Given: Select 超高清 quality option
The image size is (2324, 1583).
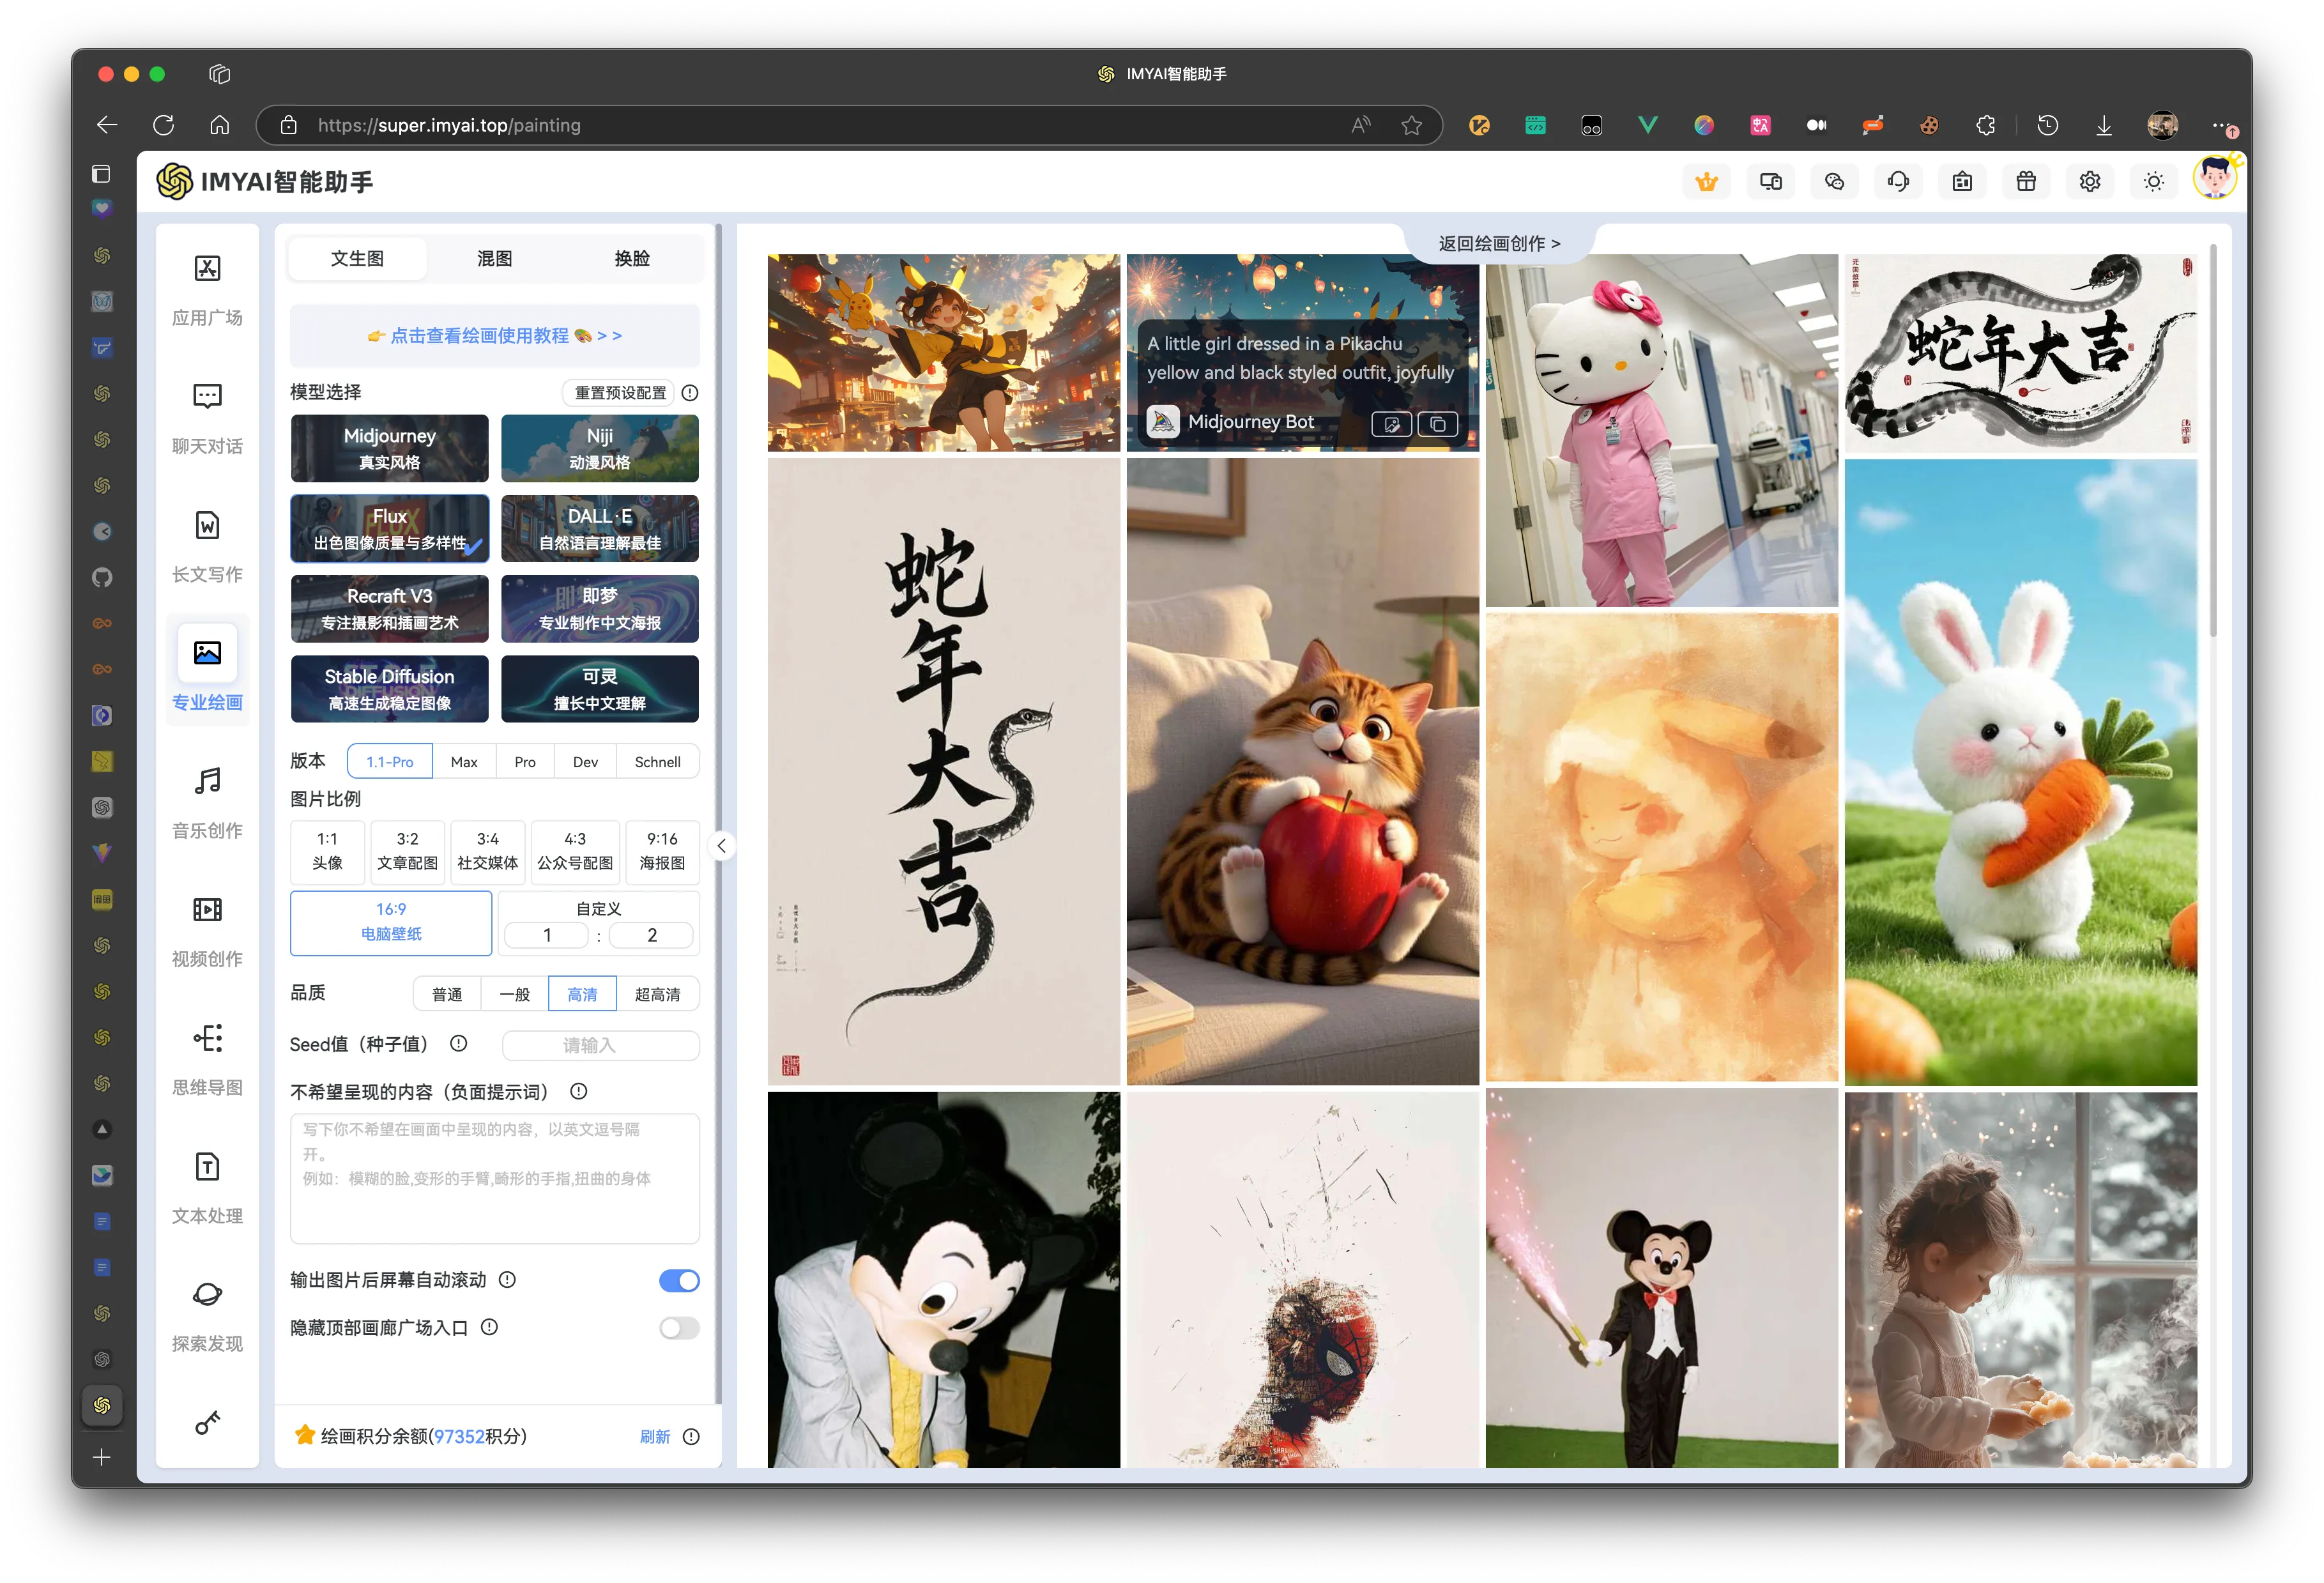Looking at the screenshot, I should click(657, 994).
